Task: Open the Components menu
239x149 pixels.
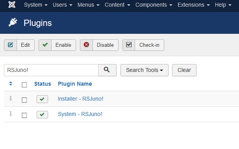Action: pyautogui.click(x=154, y=5)
